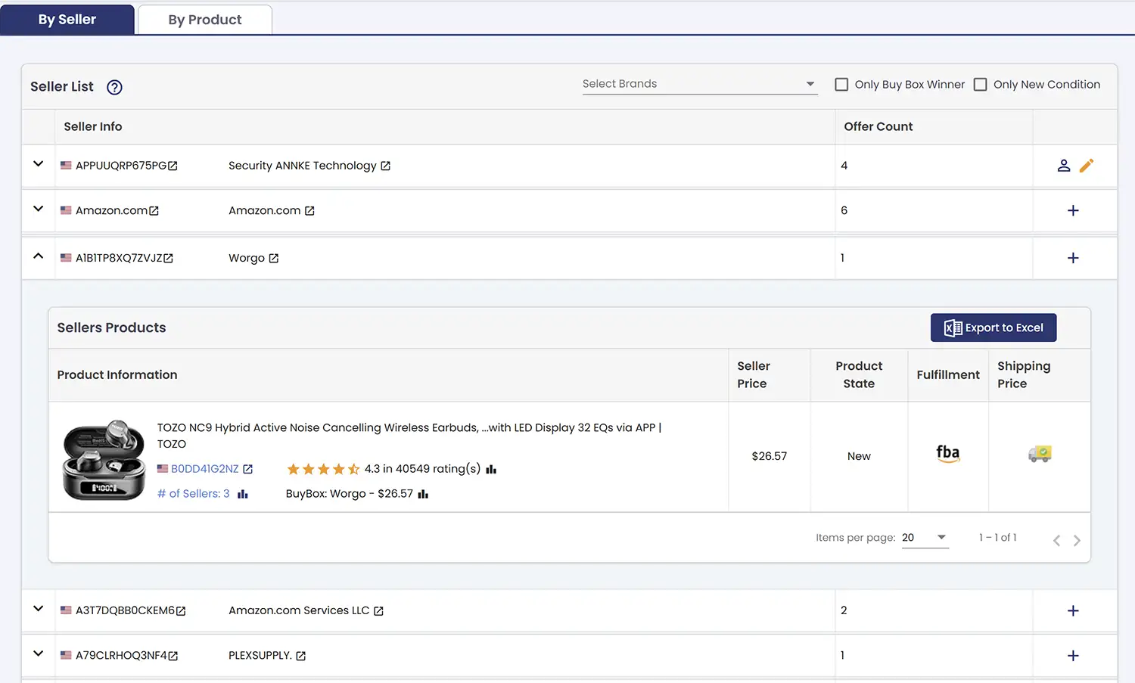Click the fba fulfillment badge
This screenshot has height=683, width=1135.
click(947, 455)
